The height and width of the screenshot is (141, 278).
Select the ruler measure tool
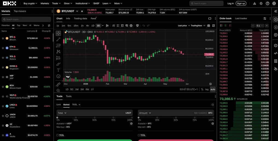click(58, 84)
